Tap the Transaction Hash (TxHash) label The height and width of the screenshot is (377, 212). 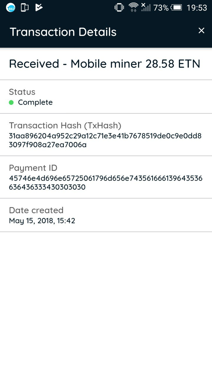pos(65,125)
